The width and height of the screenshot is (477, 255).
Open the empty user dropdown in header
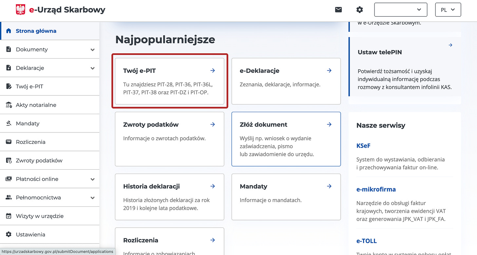tap(401, 9)
